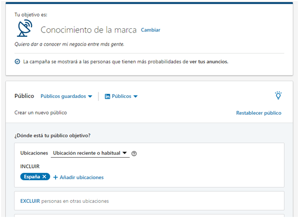Click the satellite dish objective icon
The image size is (299, 218).
tap(25, 29)
